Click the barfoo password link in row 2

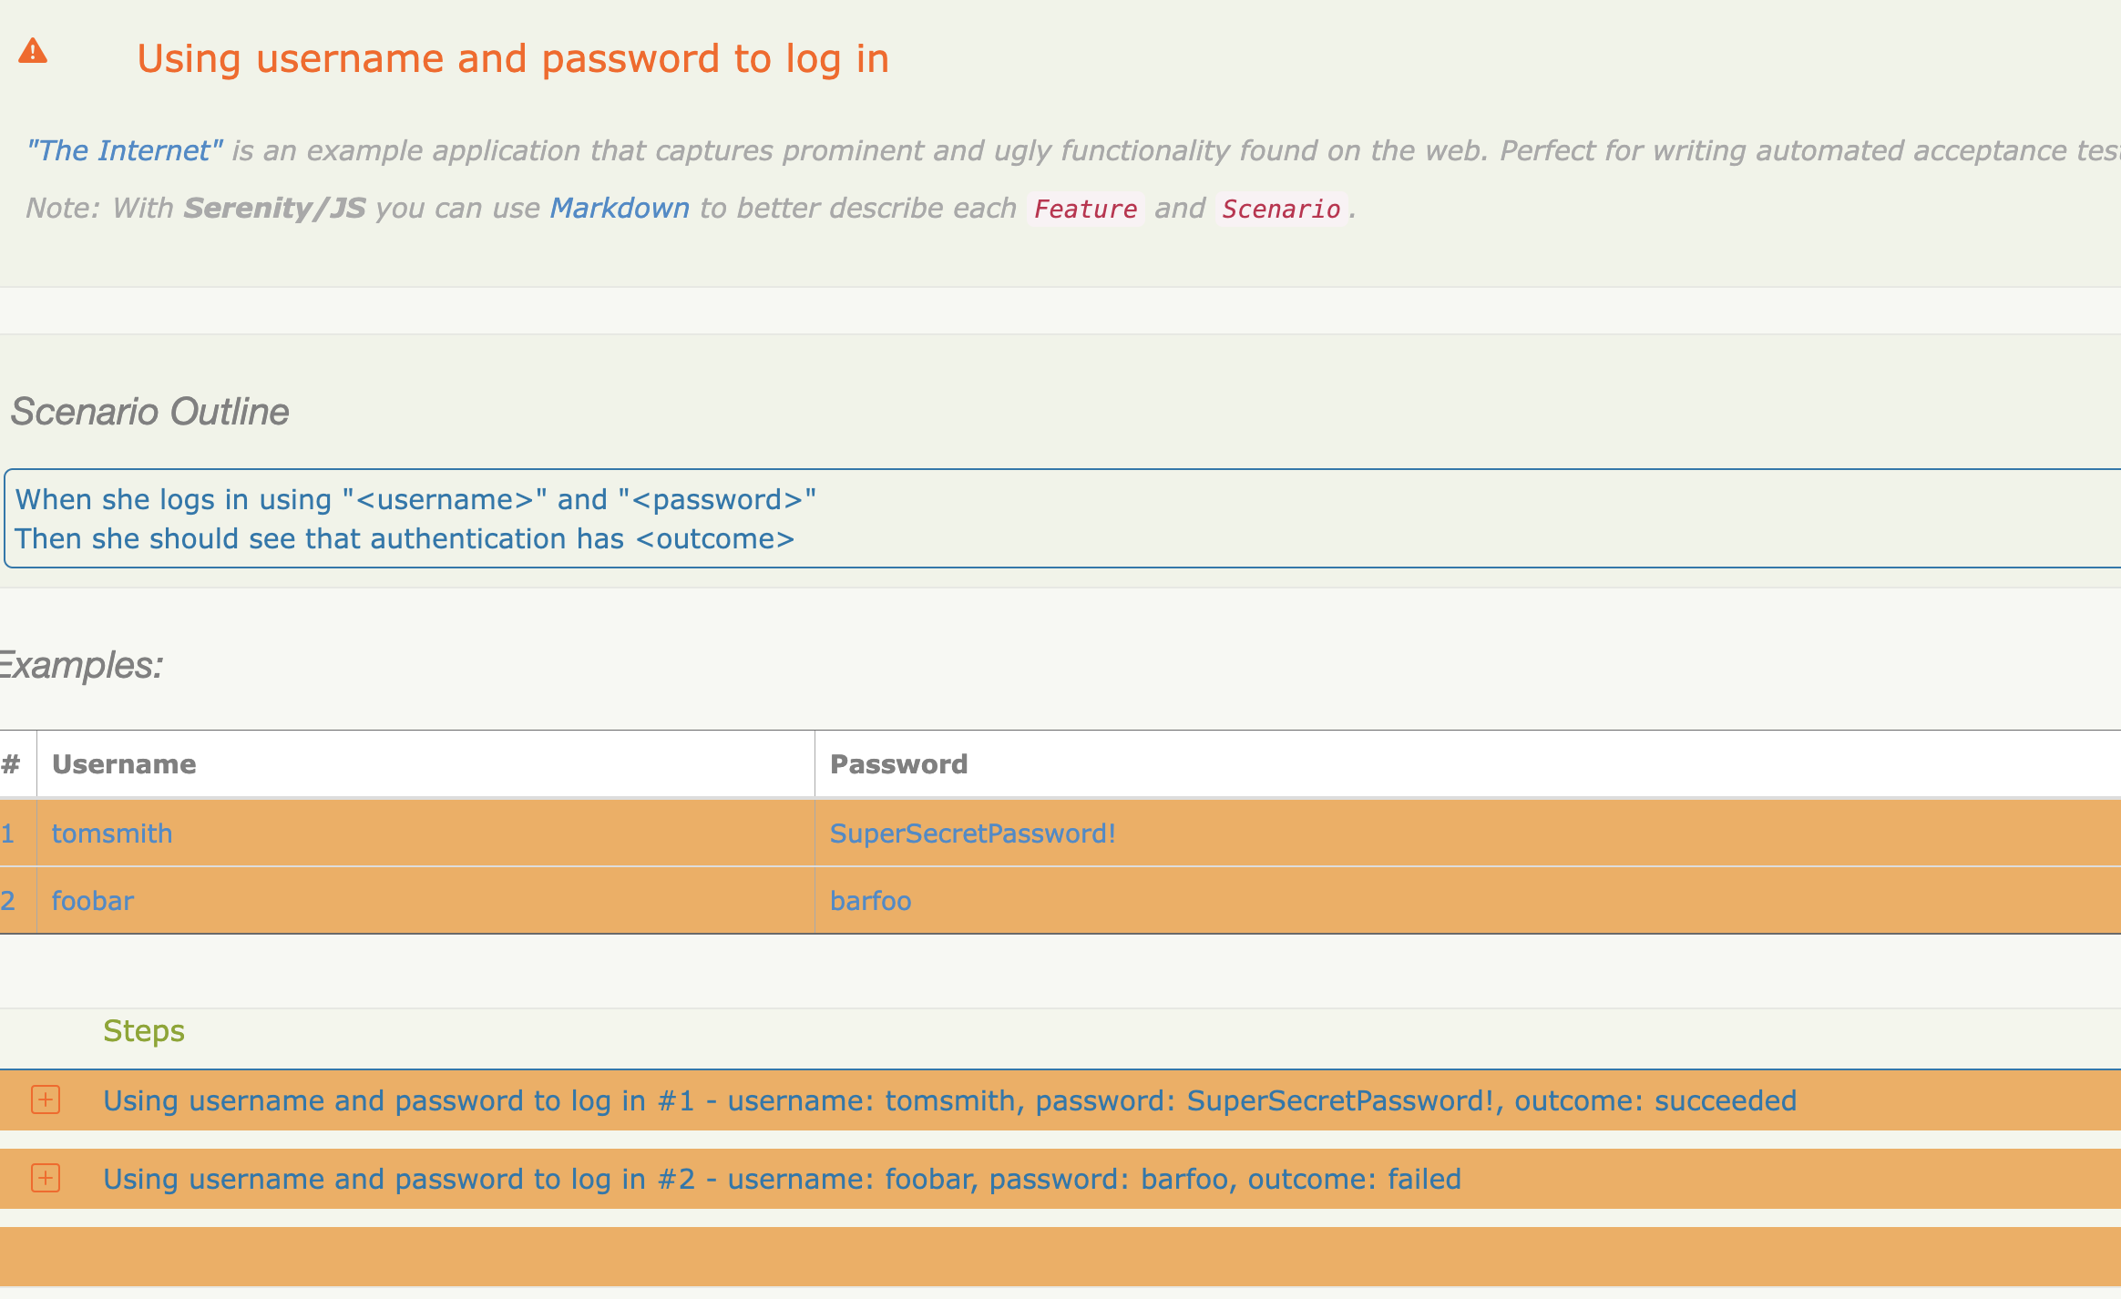[870, 900]
